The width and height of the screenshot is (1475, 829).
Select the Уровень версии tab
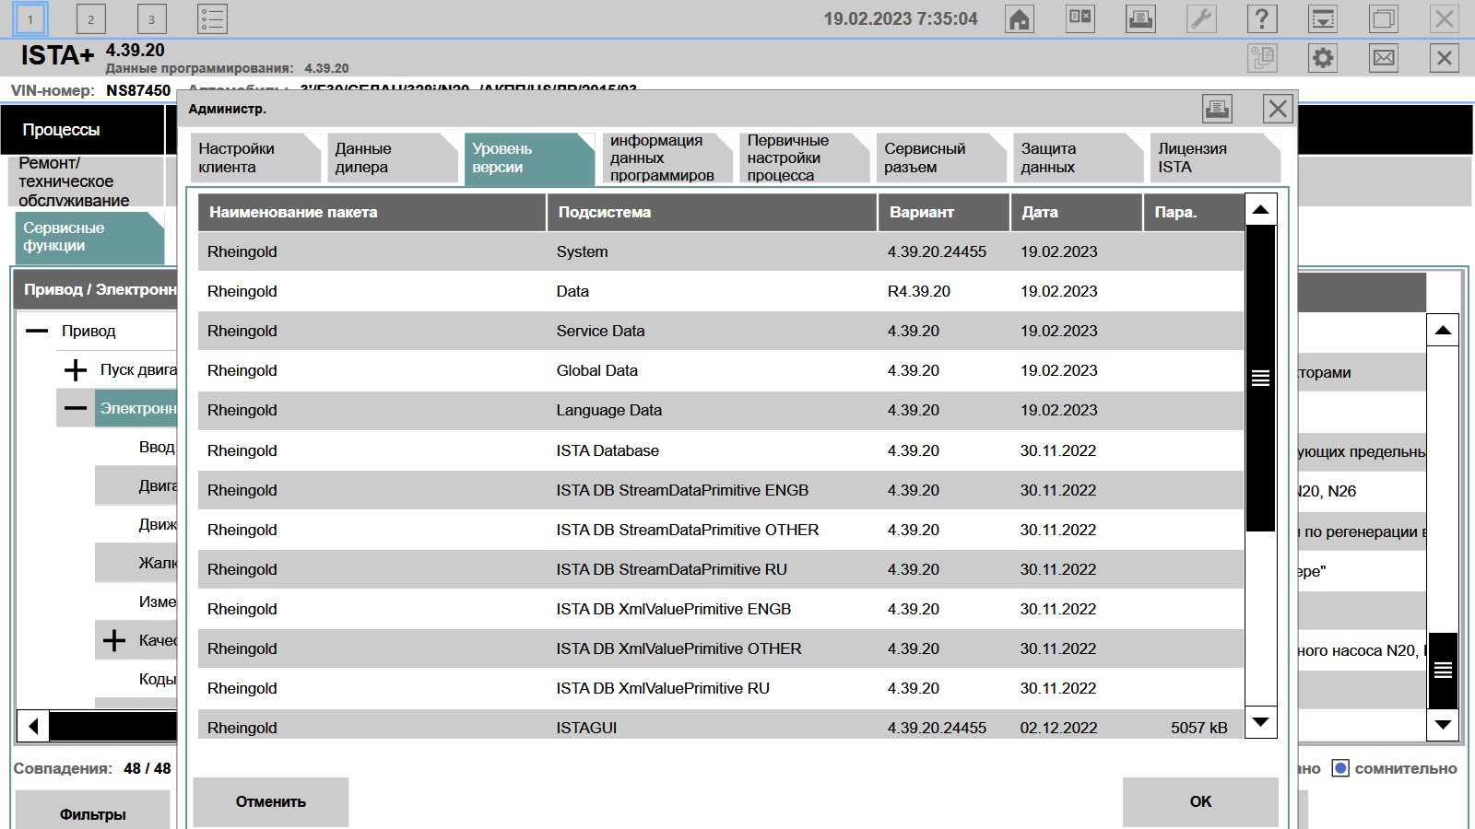530,158
